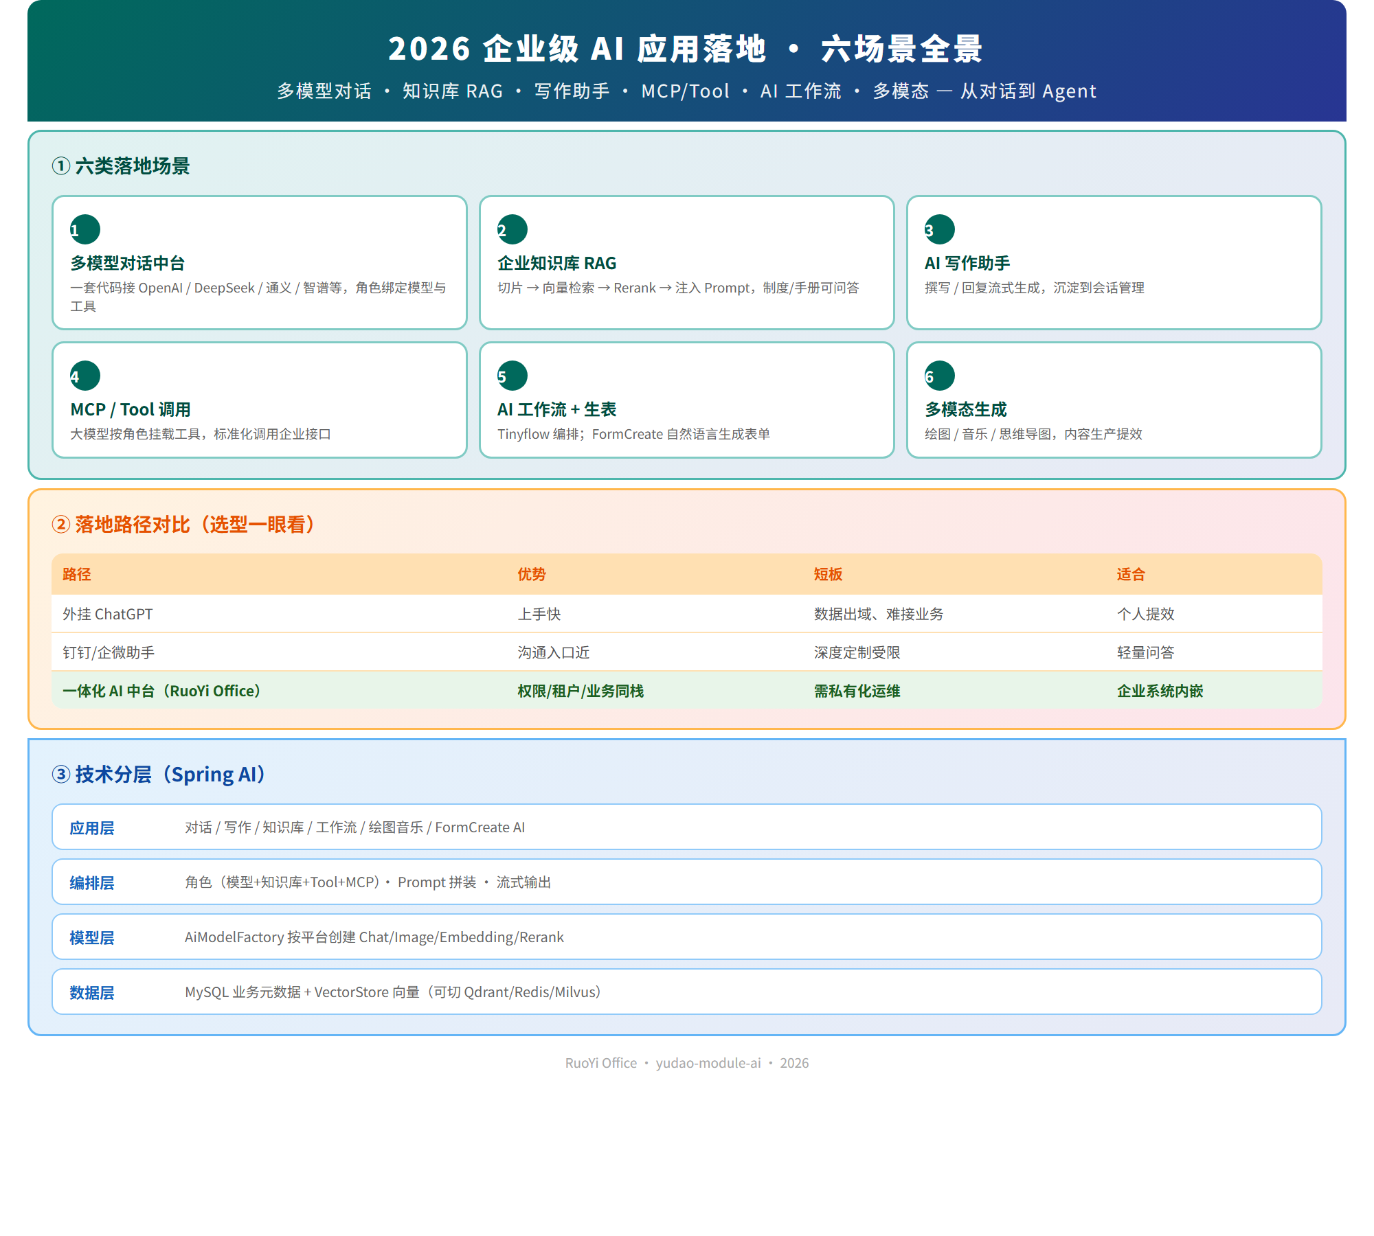
Task: Click the main title 2026 企业级 AI 应用落地
Action: [x=686, y=49]
